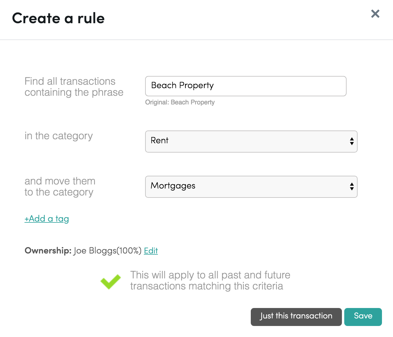Screen dimensions: 393x337
Task: Select the Original: Beach Property hint text
Action: (x=180, y=102)
